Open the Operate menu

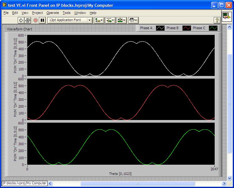click(x=53, y=13)
